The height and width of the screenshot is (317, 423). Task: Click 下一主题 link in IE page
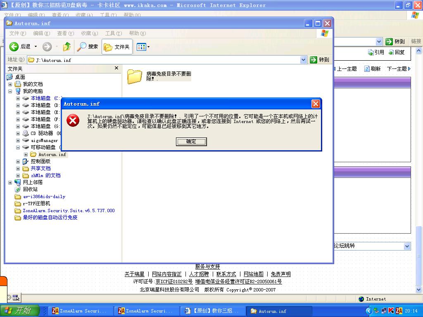397,69
